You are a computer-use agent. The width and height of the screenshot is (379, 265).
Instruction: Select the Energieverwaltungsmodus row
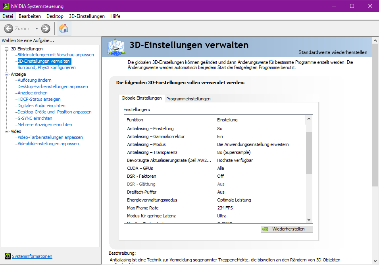(x=215, y=200)
